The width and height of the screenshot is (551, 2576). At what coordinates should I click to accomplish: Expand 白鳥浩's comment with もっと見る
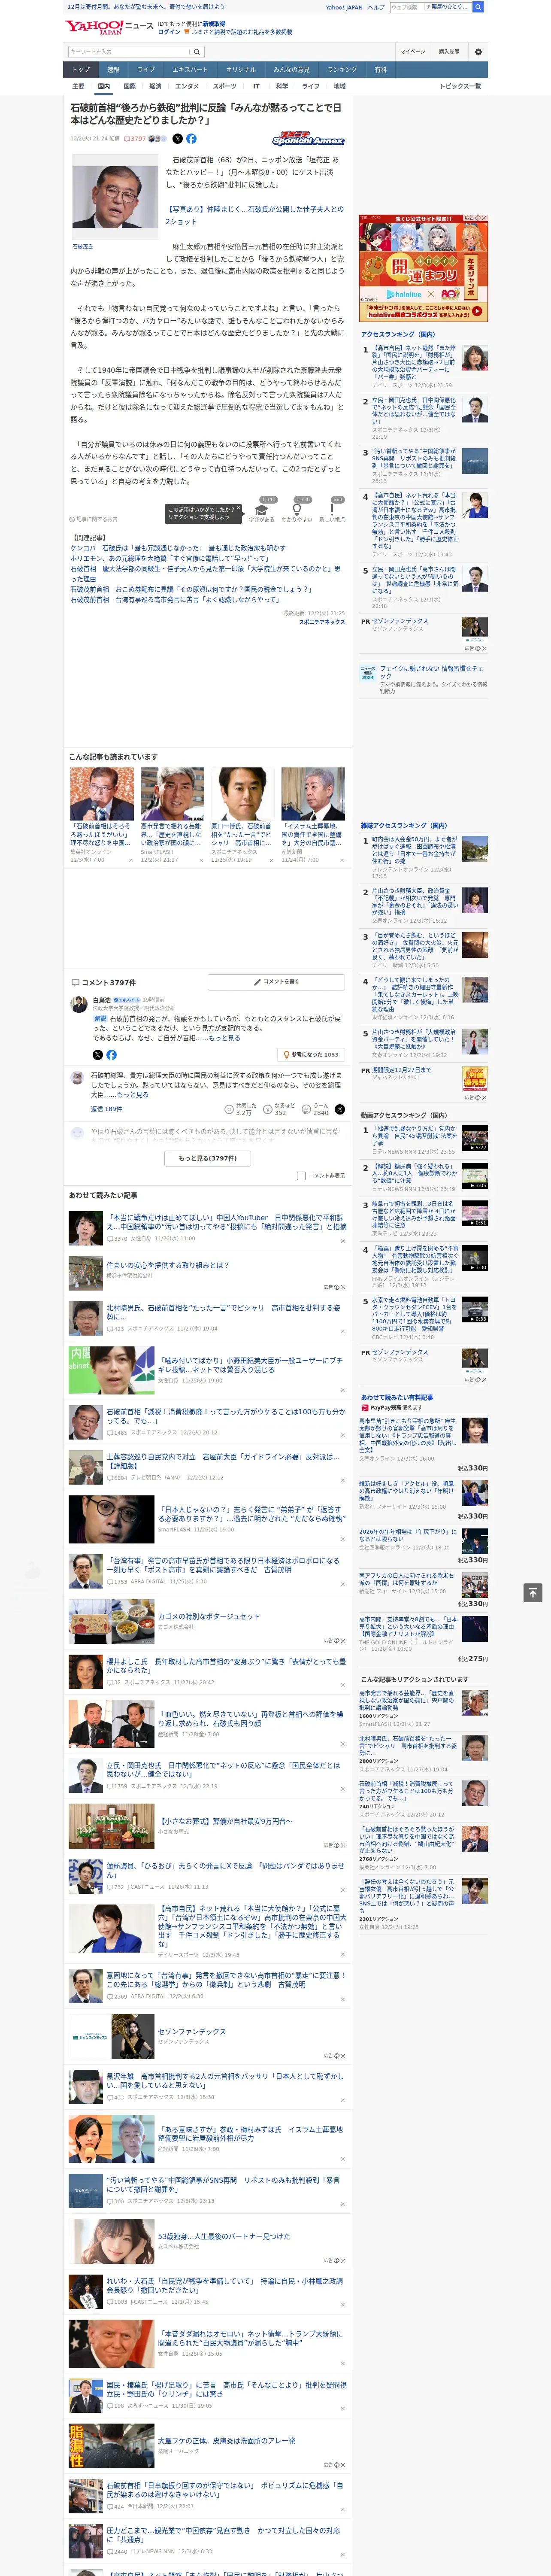(x=225, y=1038)
